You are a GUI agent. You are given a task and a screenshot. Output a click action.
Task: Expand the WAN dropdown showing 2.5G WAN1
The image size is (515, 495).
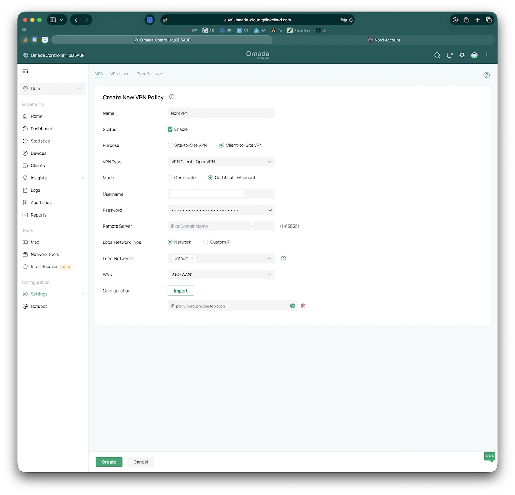[221, 275]
